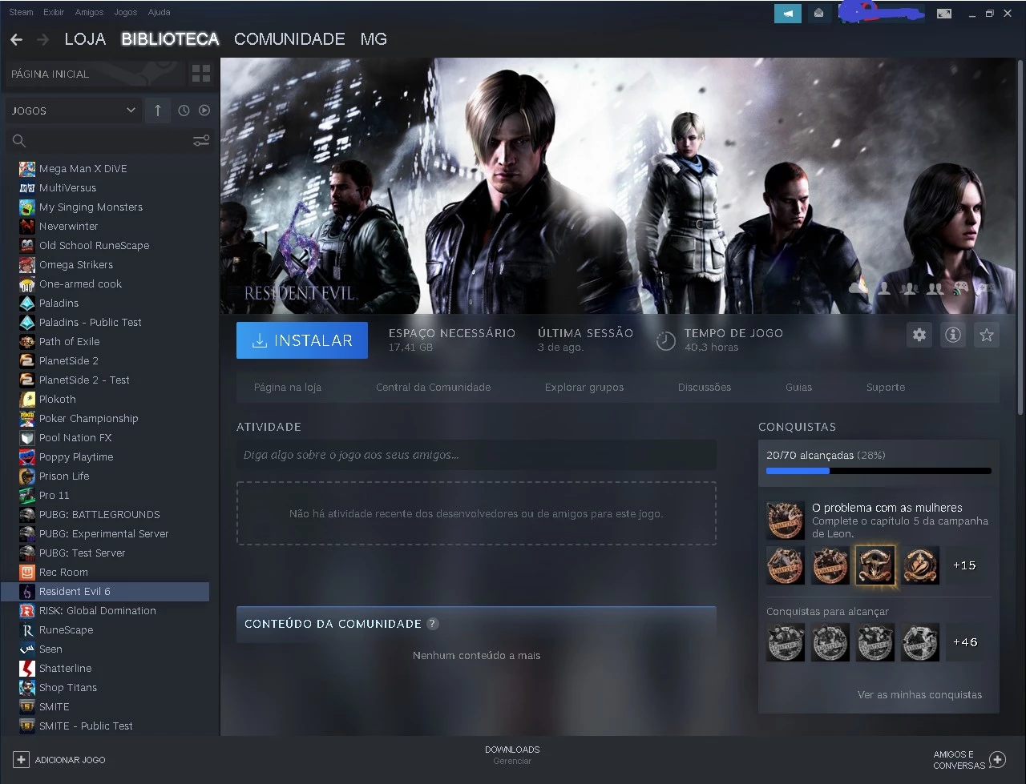Click the Steam Cloud feature icon
This screenshot has width=1026, height=784.
click(858, 287)
